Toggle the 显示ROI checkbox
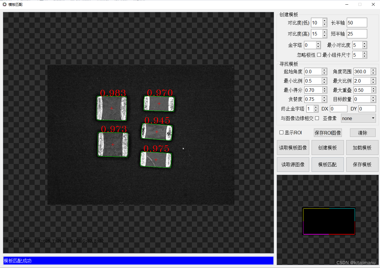Image resolution: width=380 pixels, height=268 pixels. tap(281, 133)
